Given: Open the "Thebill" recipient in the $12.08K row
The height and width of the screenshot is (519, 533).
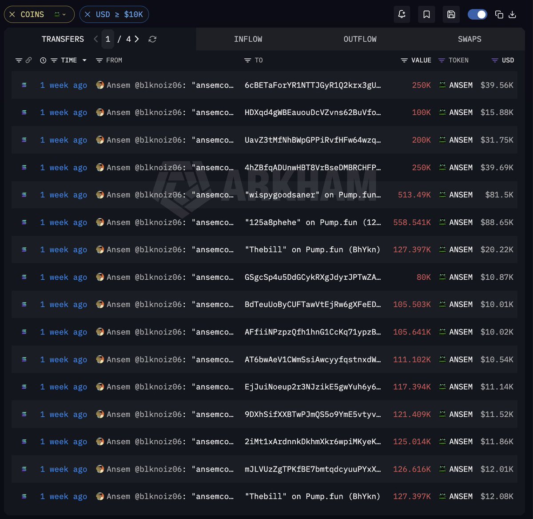Looking at the screenshot, I should [x=313, y=496].
